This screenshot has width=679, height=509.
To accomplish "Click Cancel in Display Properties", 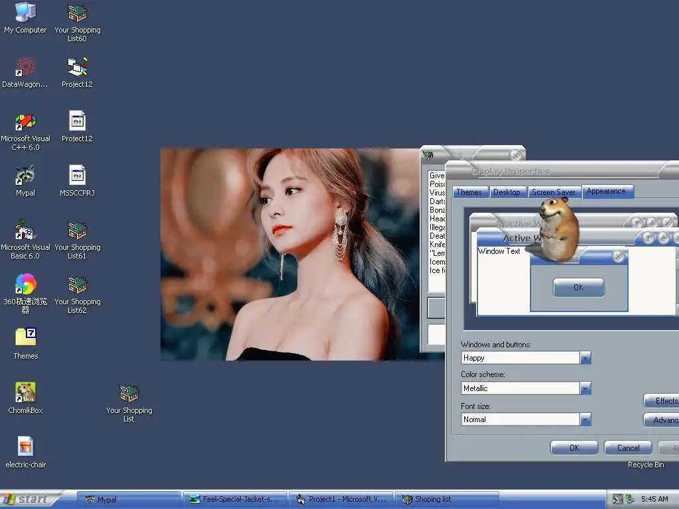I will [x=628, y=447].
